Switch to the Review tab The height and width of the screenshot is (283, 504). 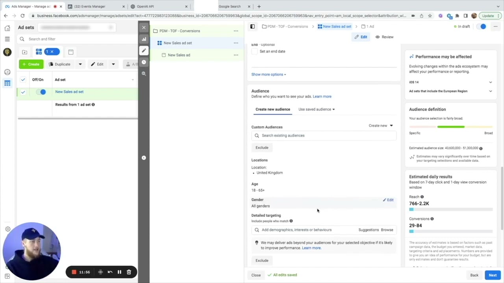tap(384, 37)
